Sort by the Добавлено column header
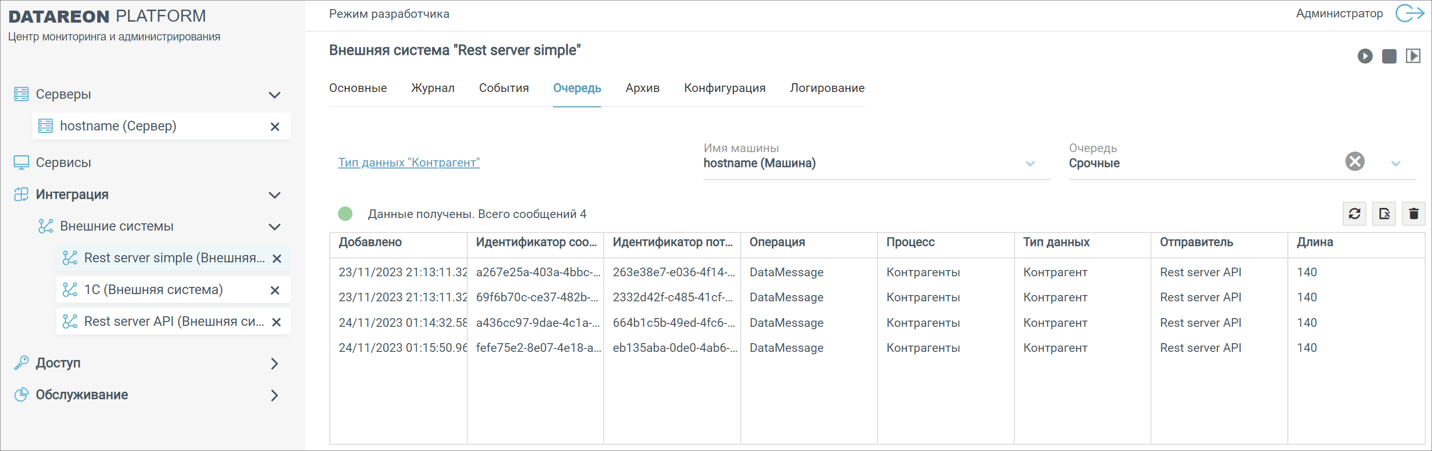This screenshot has width=1432, height=451. click(x=370, y=242)
